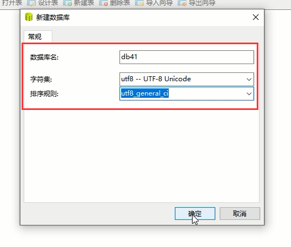Viewport: 291px width, 247px height.
Task: Click the 排序规则: label
Action: [x=44, y=94]
